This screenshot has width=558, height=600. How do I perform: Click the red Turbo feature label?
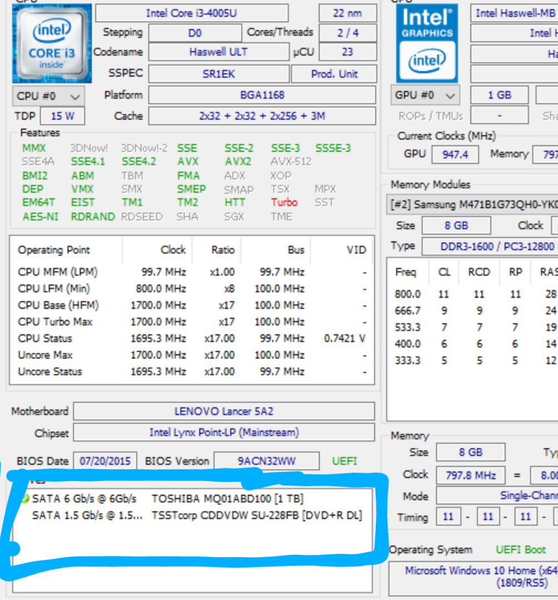click(x=284, y=202)
